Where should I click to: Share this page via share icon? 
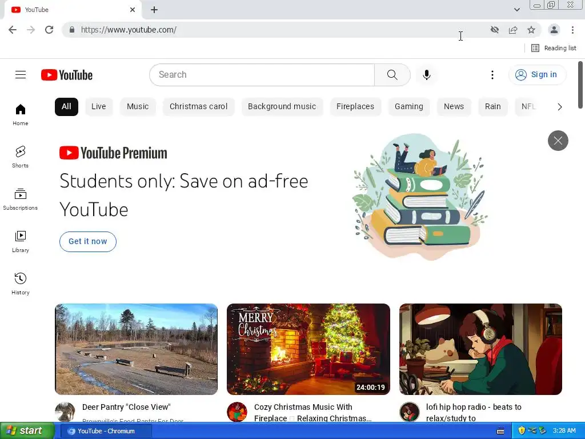(x=513, y=30)
